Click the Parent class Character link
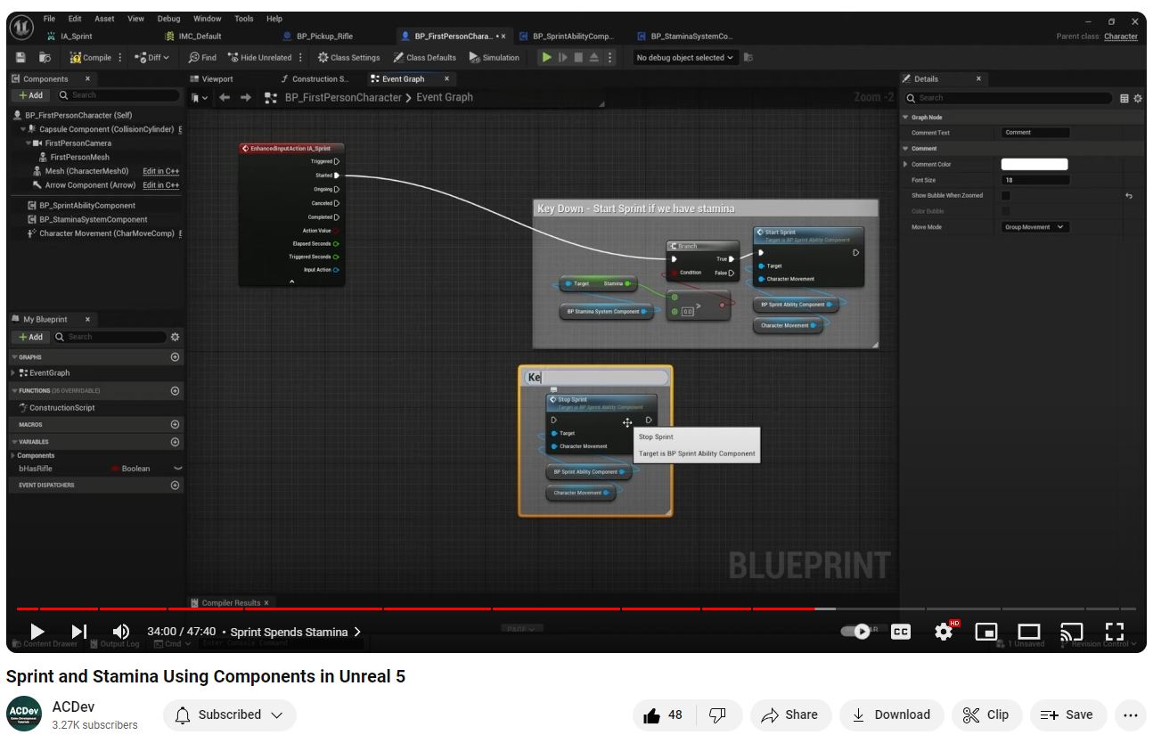1153x735 pixels. pos(1120,37)
